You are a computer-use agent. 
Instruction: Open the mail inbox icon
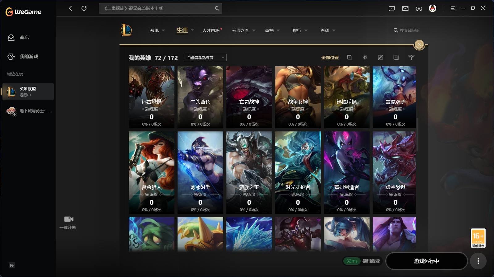[x=405, y=8]
